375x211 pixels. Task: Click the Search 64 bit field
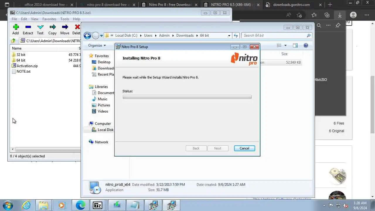(277, 35)
